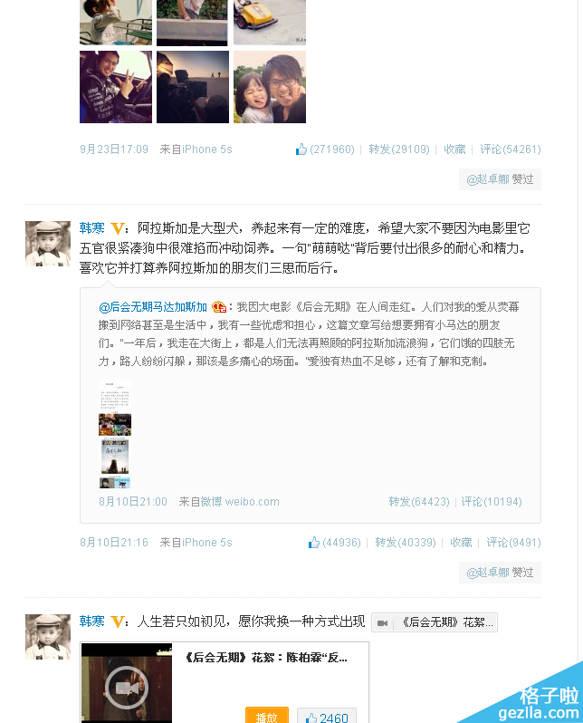Open 转发(29109) on the 9月23日 post
This screenshot has height=723, width=583.
coord(399,149)
